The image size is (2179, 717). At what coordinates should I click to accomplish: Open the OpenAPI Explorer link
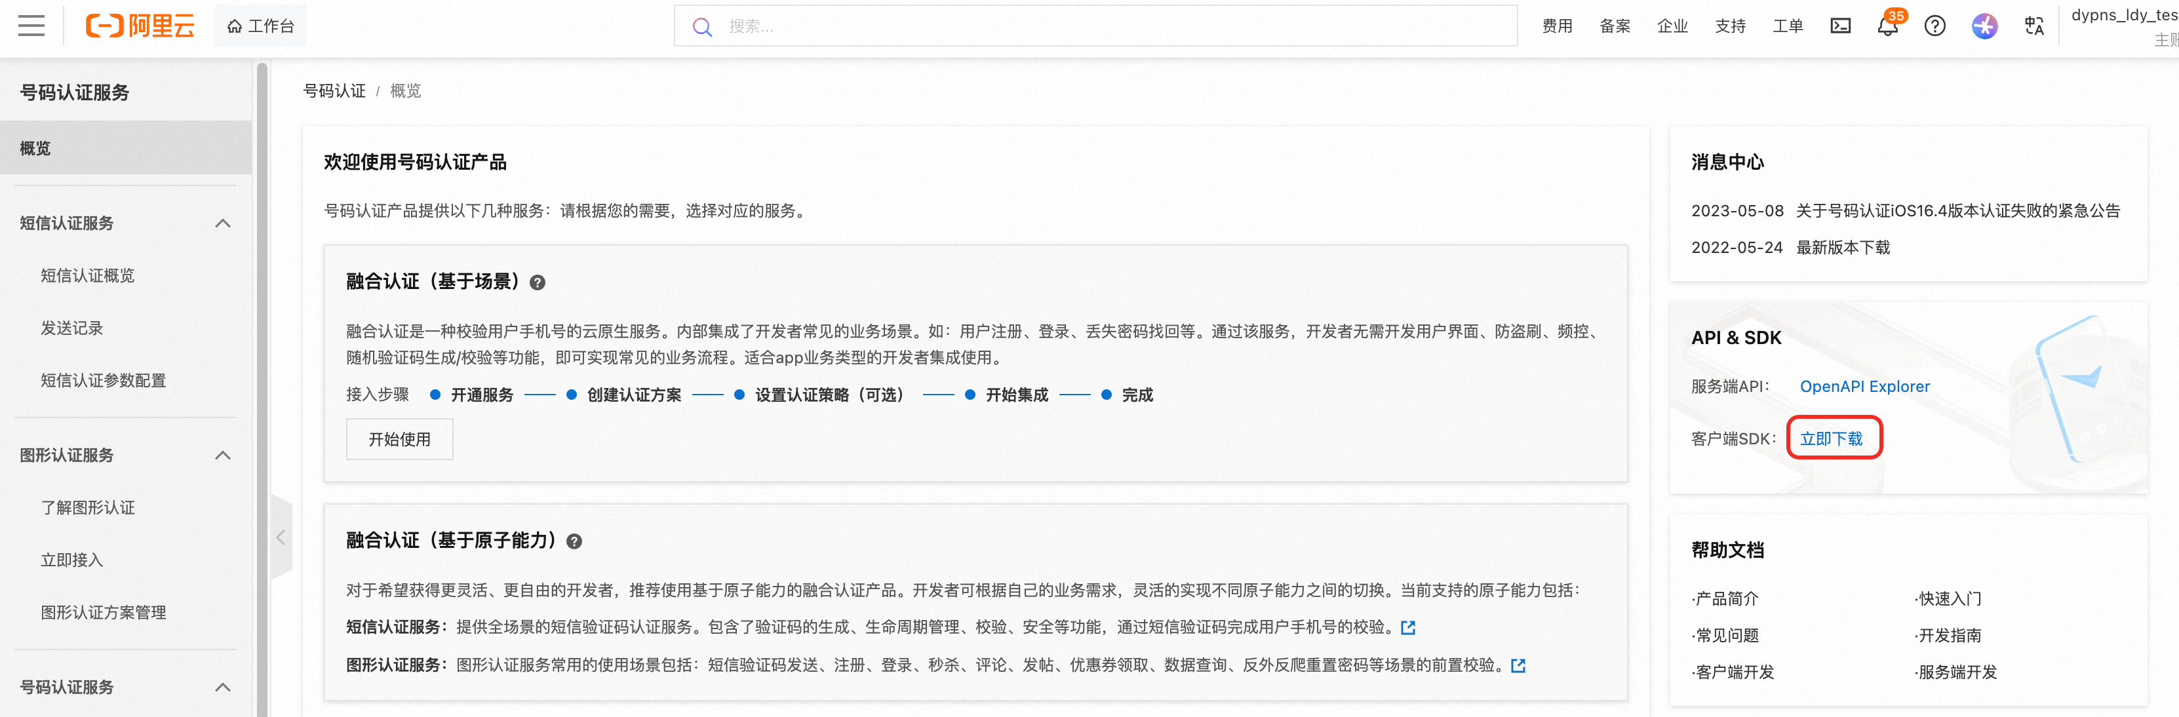coord(1864,387)
